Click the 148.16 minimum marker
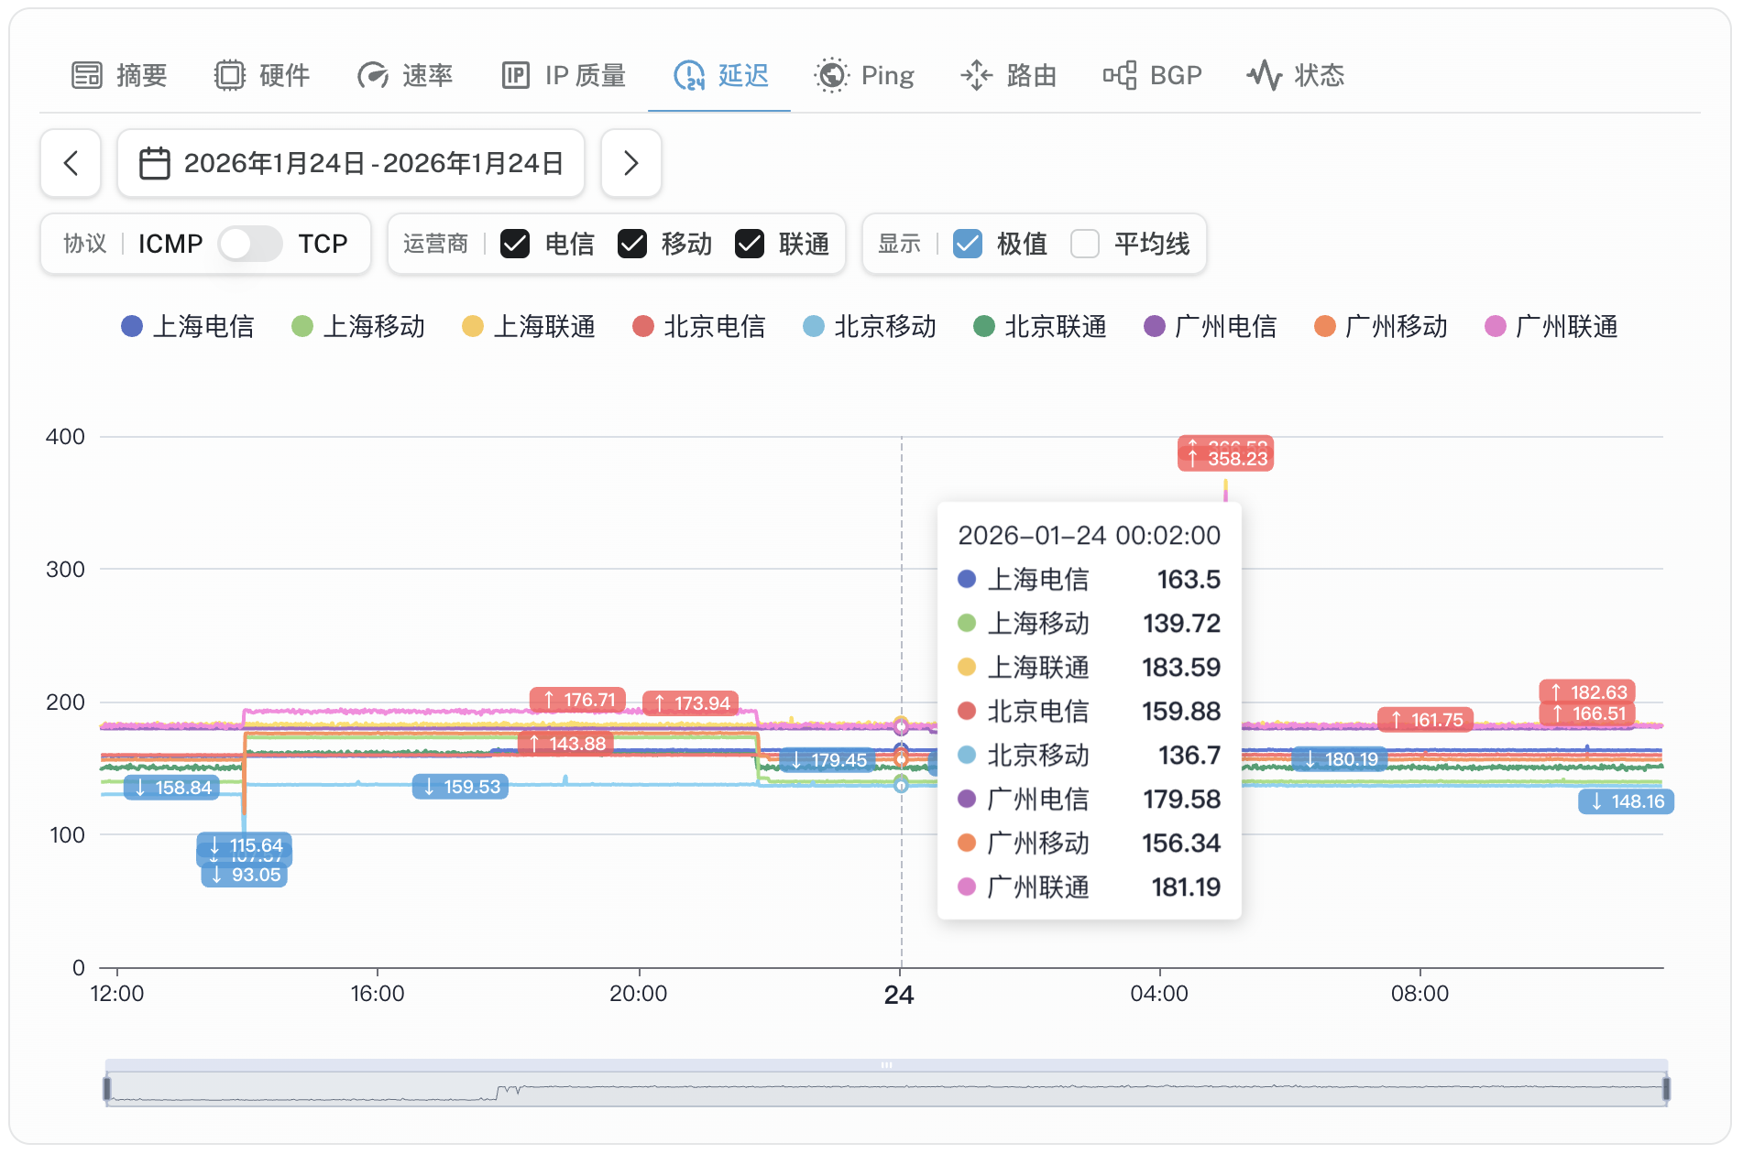This screenshot has width=1743, height=1154. pos(1627,801)
